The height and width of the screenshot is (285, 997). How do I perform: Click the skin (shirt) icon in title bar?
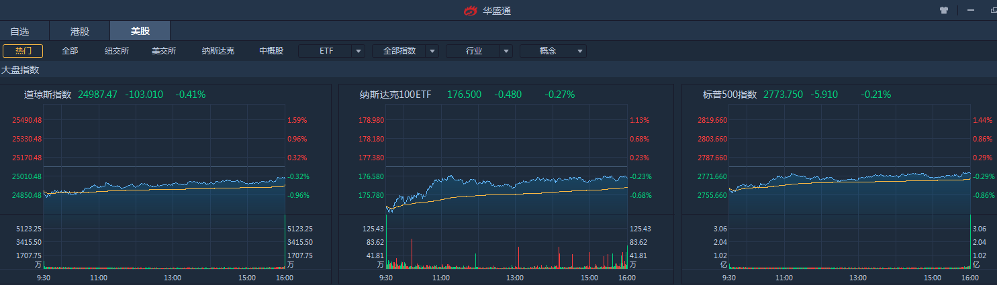[945, 10]
